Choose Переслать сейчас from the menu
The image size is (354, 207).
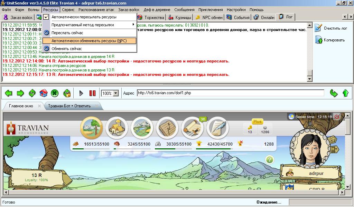(90, 33)
